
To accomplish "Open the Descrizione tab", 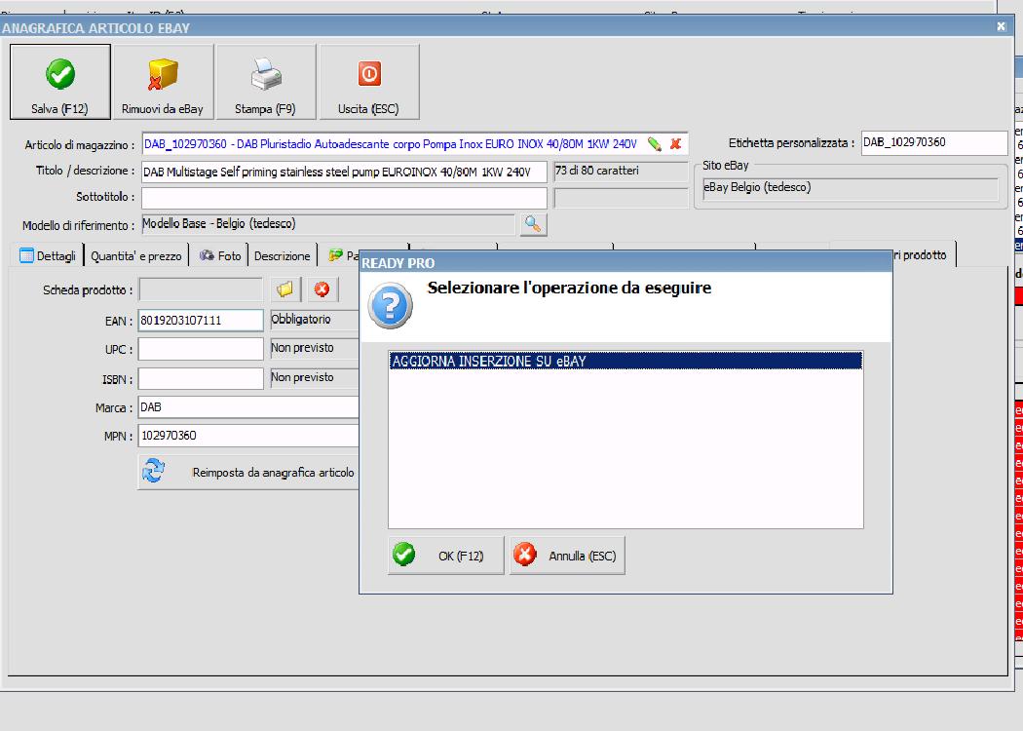I will coord(282,255).
